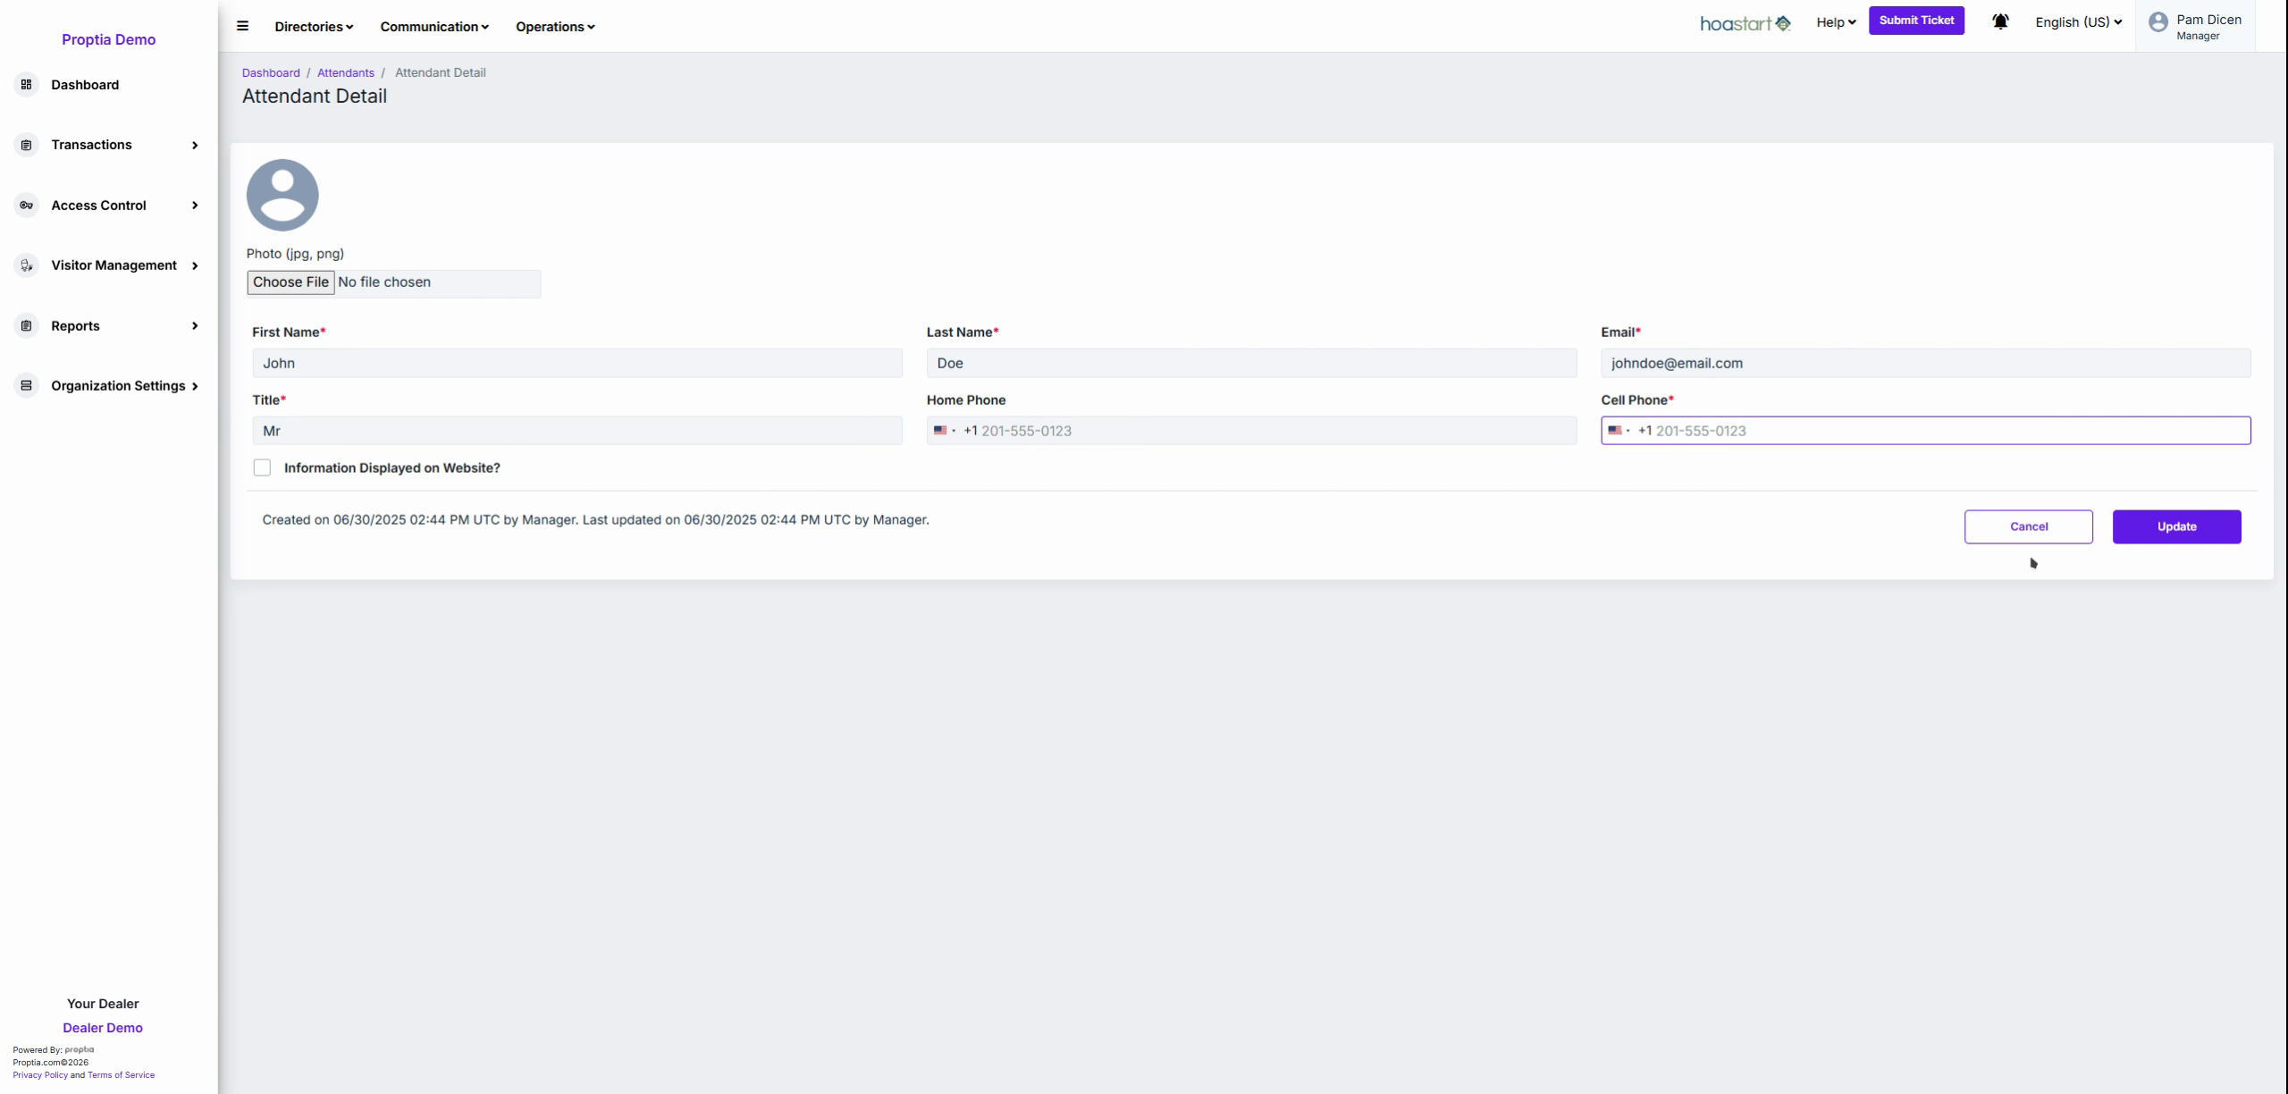The height and width of the screenshot is (1094, 2288).
Task: Go to Attendants breadcrumb link
Action: pos(346,73)
